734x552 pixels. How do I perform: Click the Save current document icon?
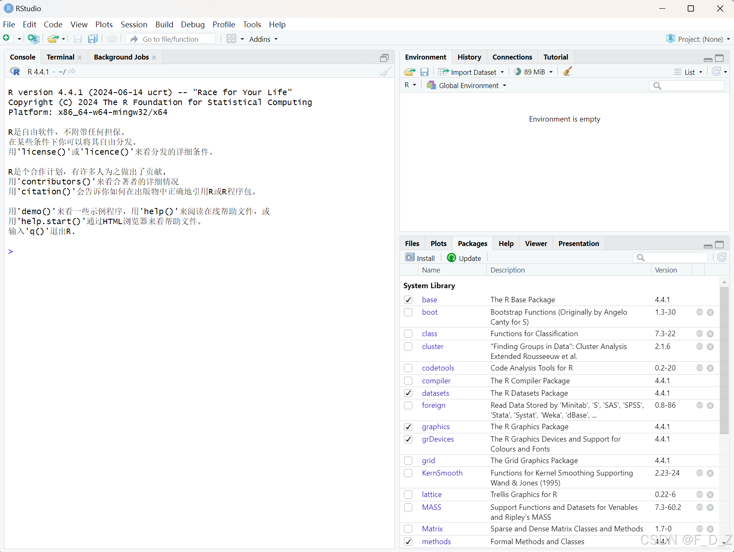tap(77, 39)
